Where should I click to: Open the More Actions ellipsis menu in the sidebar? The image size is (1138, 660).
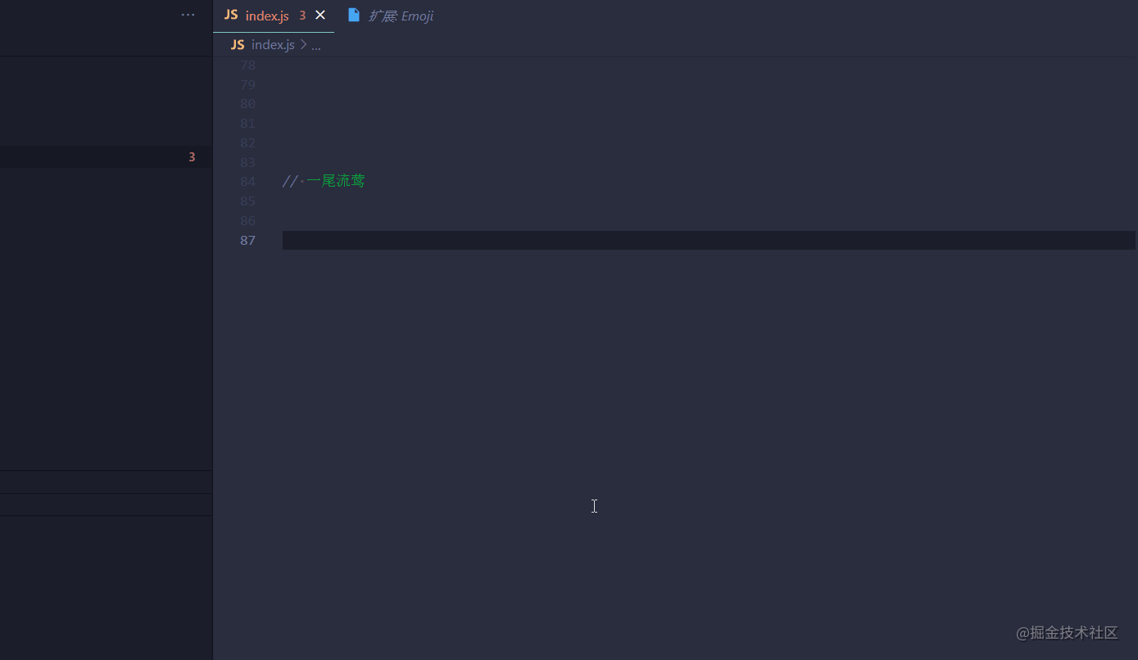point(188,13)
